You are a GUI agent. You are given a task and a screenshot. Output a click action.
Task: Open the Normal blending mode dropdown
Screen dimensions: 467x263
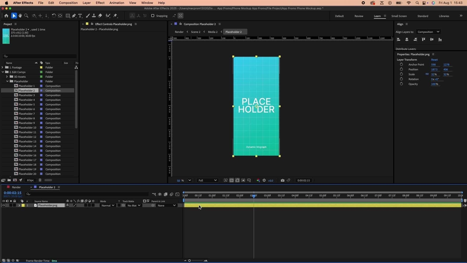click(x=108, y=206)
